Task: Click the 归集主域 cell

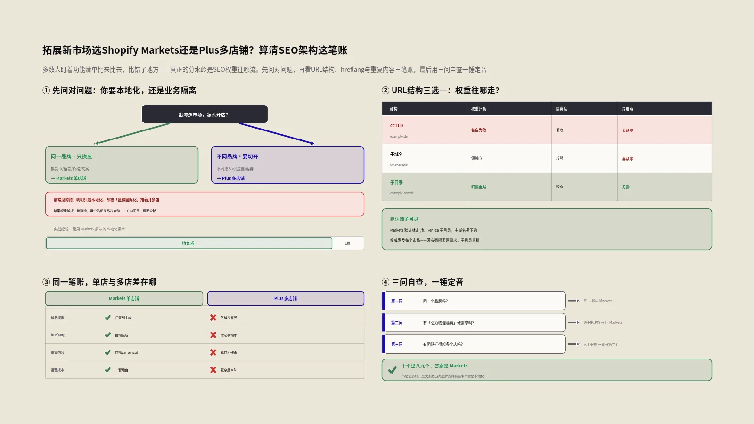Action: click(x=479, y=187)
